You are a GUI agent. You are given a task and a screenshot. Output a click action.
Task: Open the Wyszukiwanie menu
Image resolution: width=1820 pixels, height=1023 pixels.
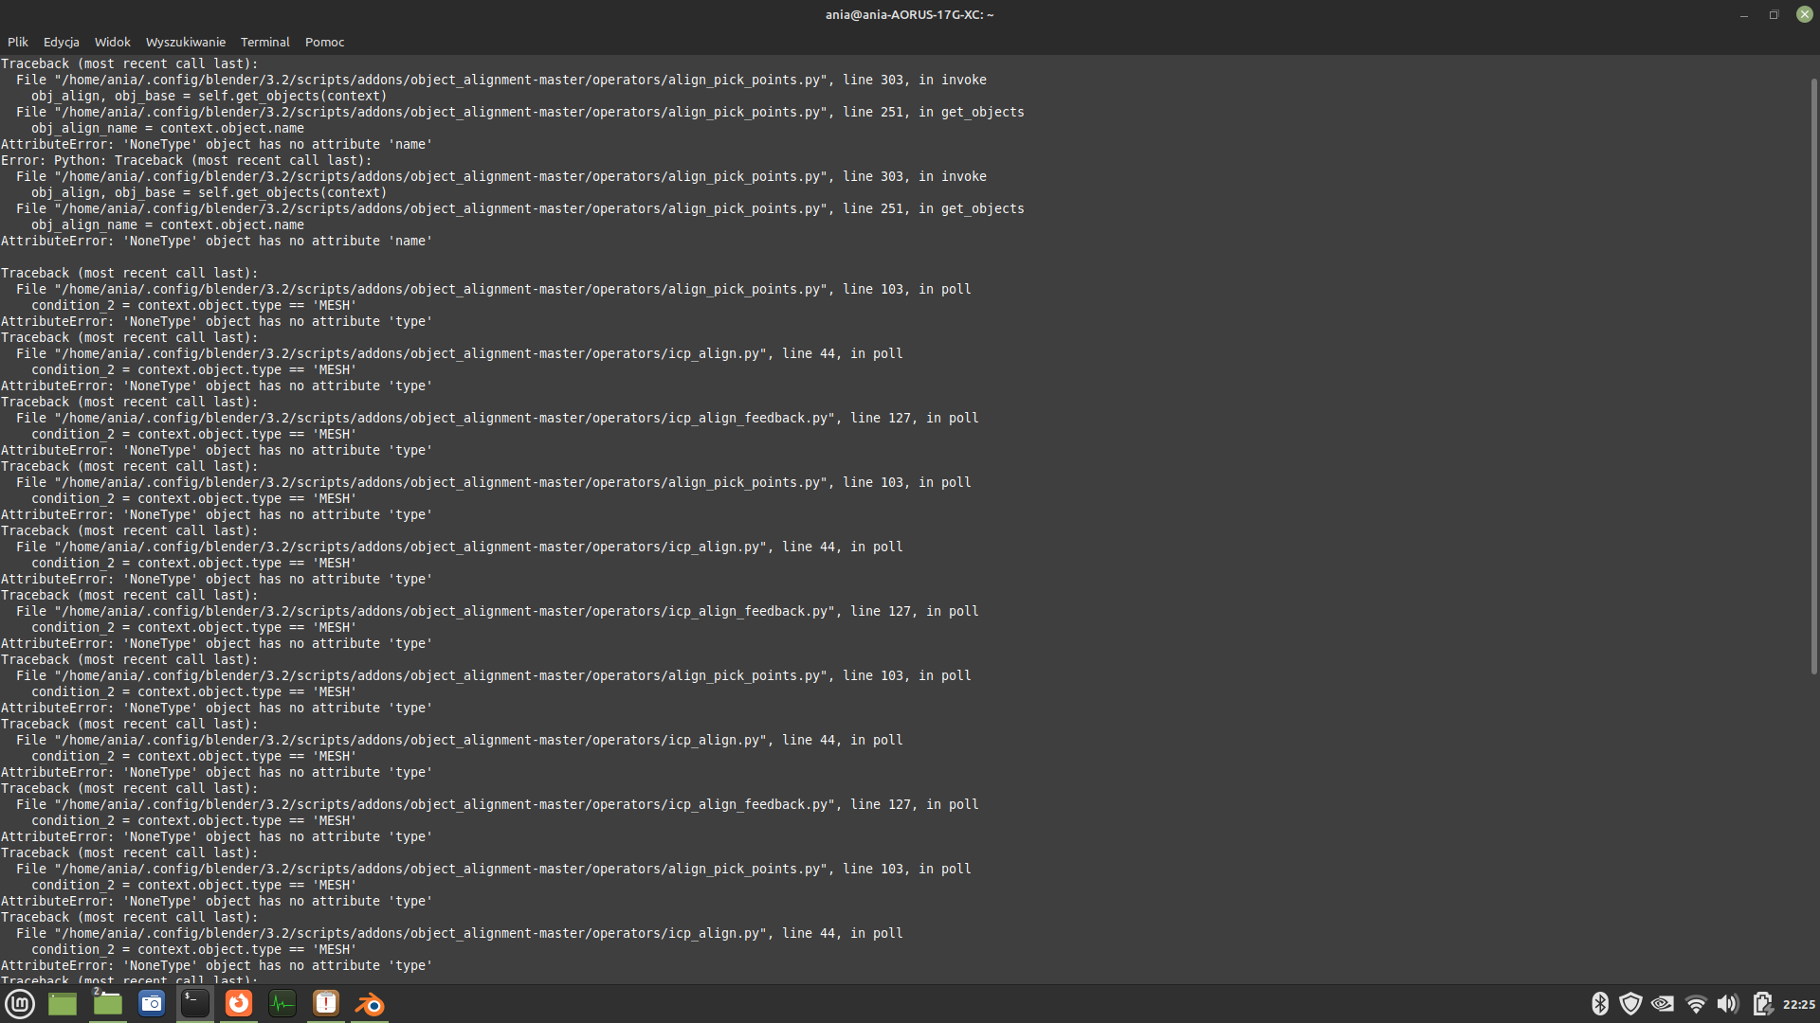point(185,42)
